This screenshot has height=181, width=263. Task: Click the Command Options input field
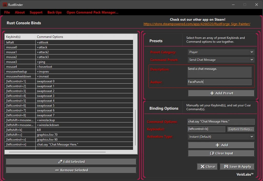point(221,122)
